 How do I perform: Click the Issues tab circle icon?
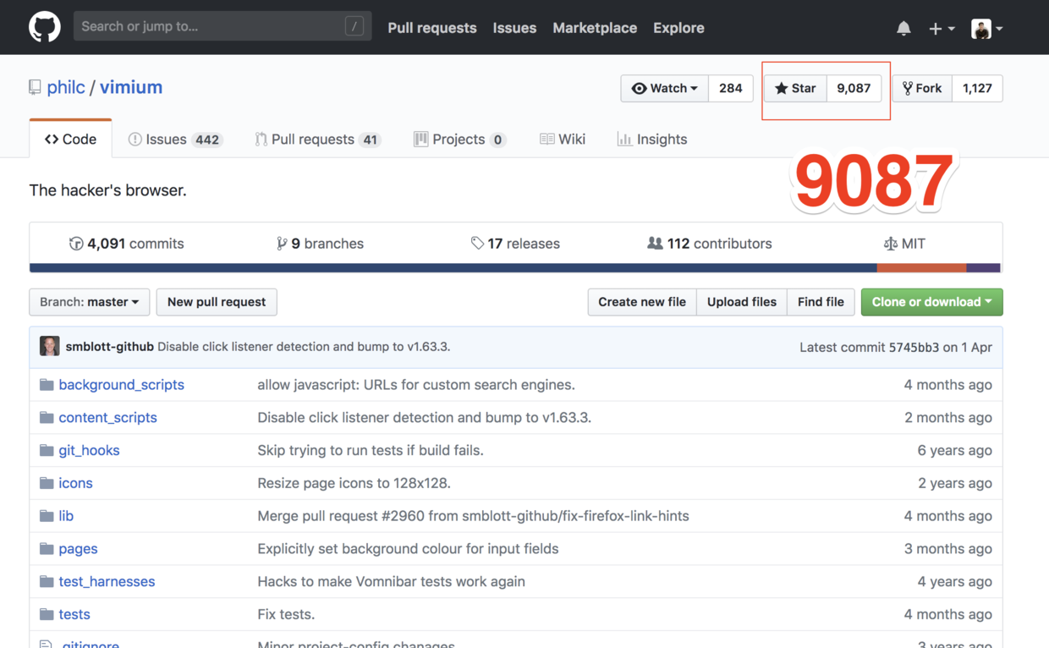[135, 140]
